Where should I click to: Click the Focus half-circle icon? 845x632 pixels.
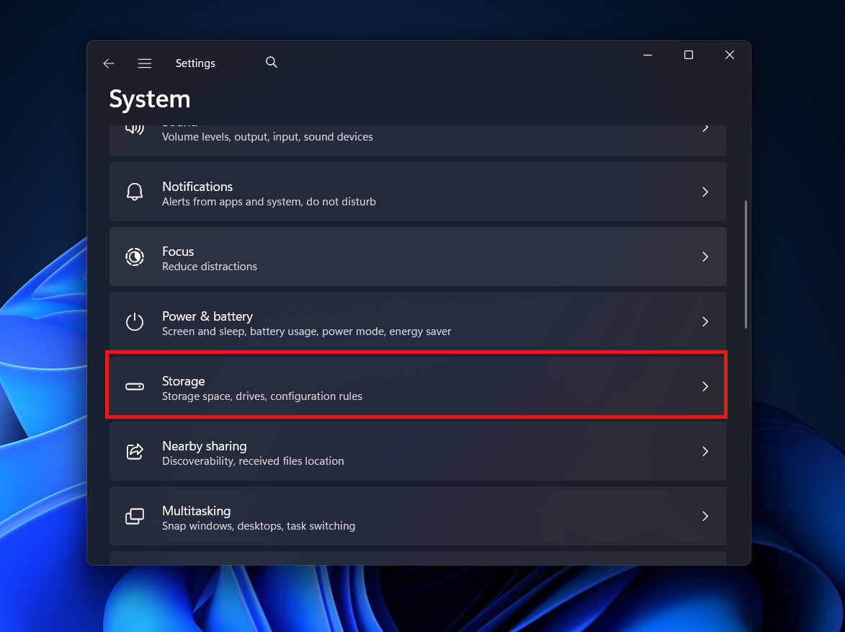(x=135, y=257)
